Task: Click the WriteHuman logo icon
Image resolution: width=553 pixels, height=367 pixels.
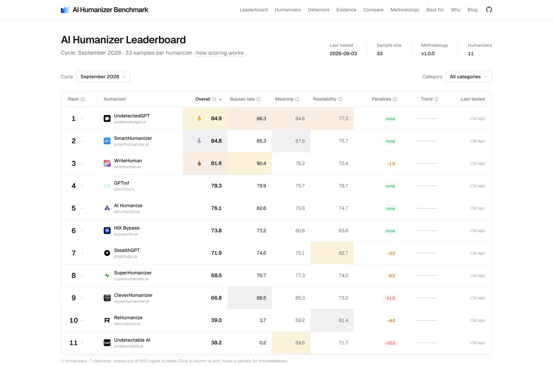Action: [x=107, y=163]
